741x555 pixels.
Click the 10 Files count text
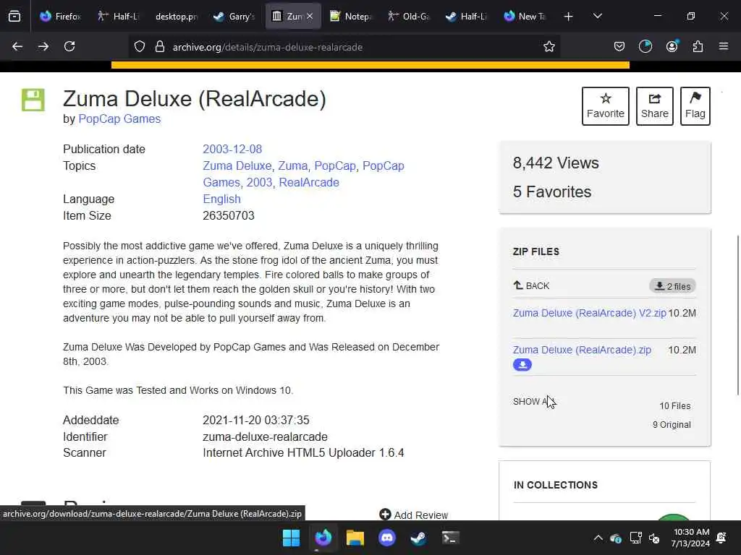pos(675,406)
